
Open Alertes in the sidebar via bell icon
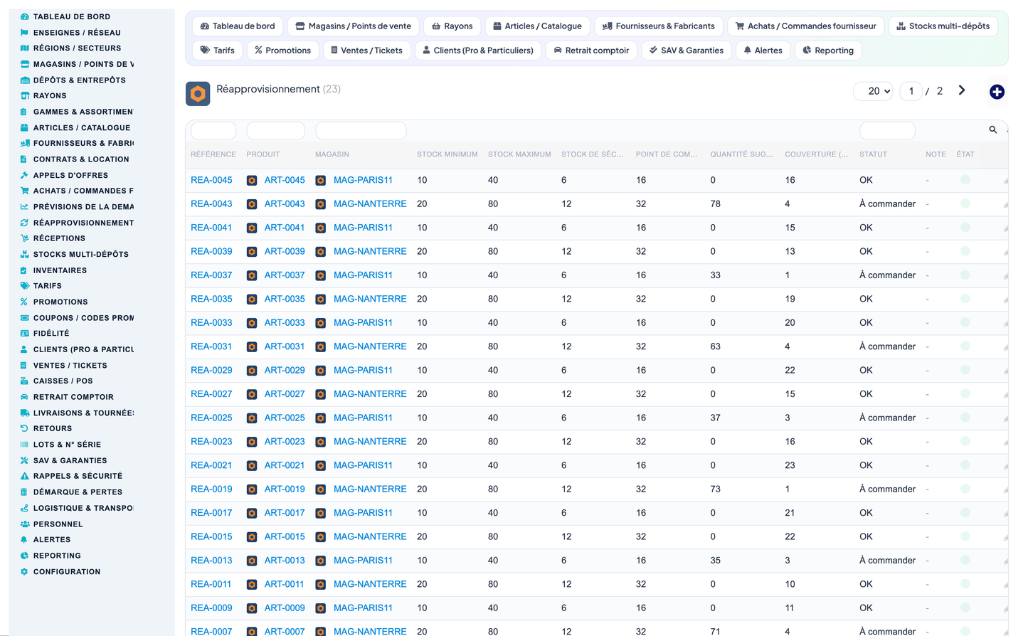tap(24, 540)
